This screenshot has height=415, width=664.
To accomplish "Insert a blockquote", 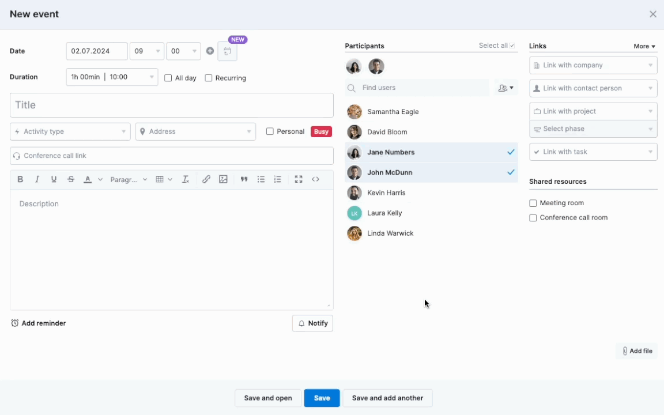I will pyautogui.click(x=244, y=179).
